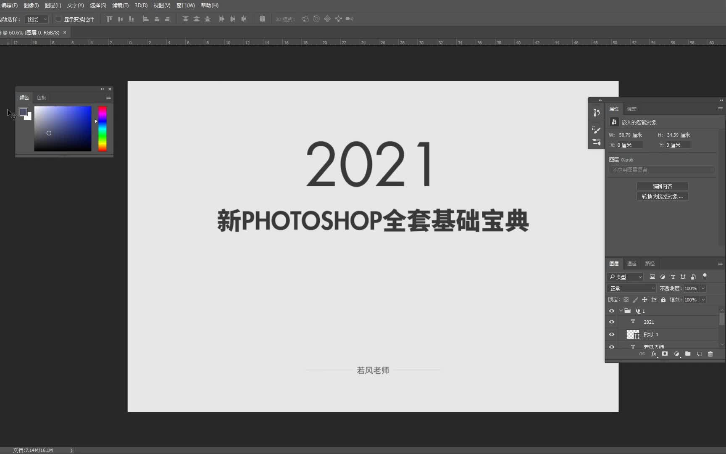The image size is (726, 454).
Task: Click the 3D orbit camera icon
Action: pyautogui.click(x=305, y=19)
